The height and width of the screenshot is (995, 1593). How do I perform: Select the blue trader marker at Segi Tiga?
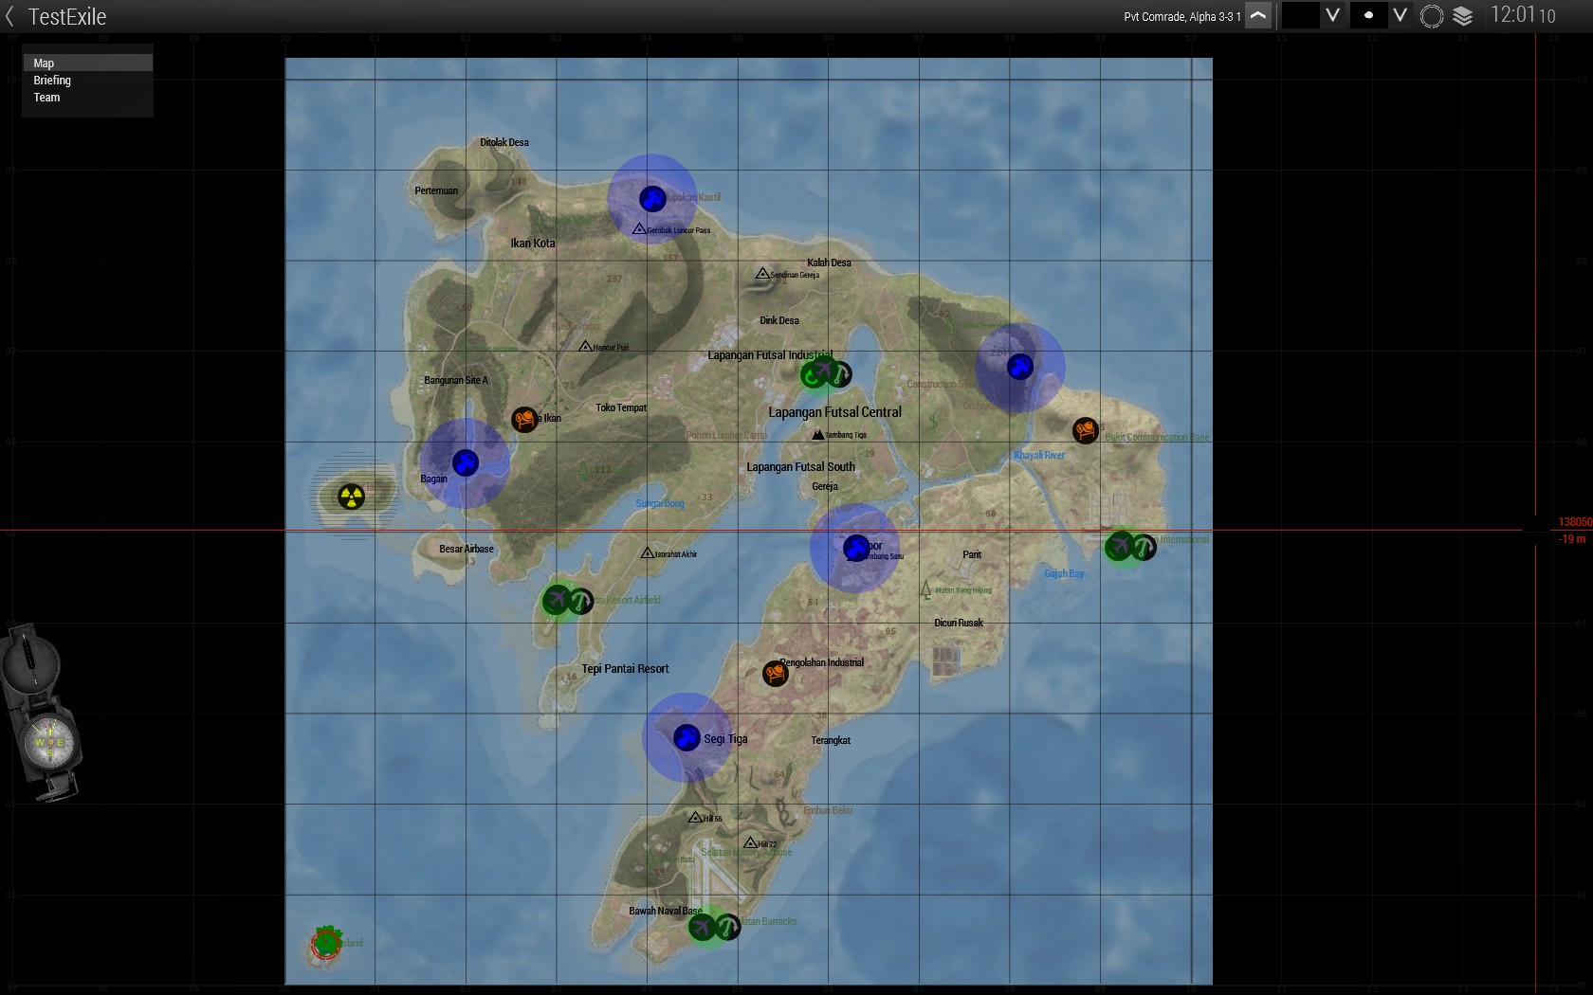[686, 737]
